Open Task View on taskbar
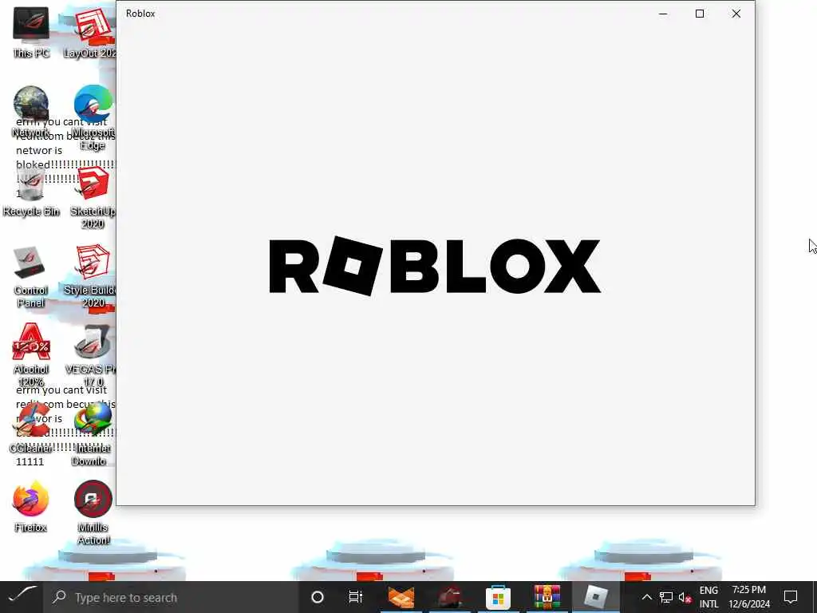The image size is (817, 613). pyautogui.click(x=355, y=597)
